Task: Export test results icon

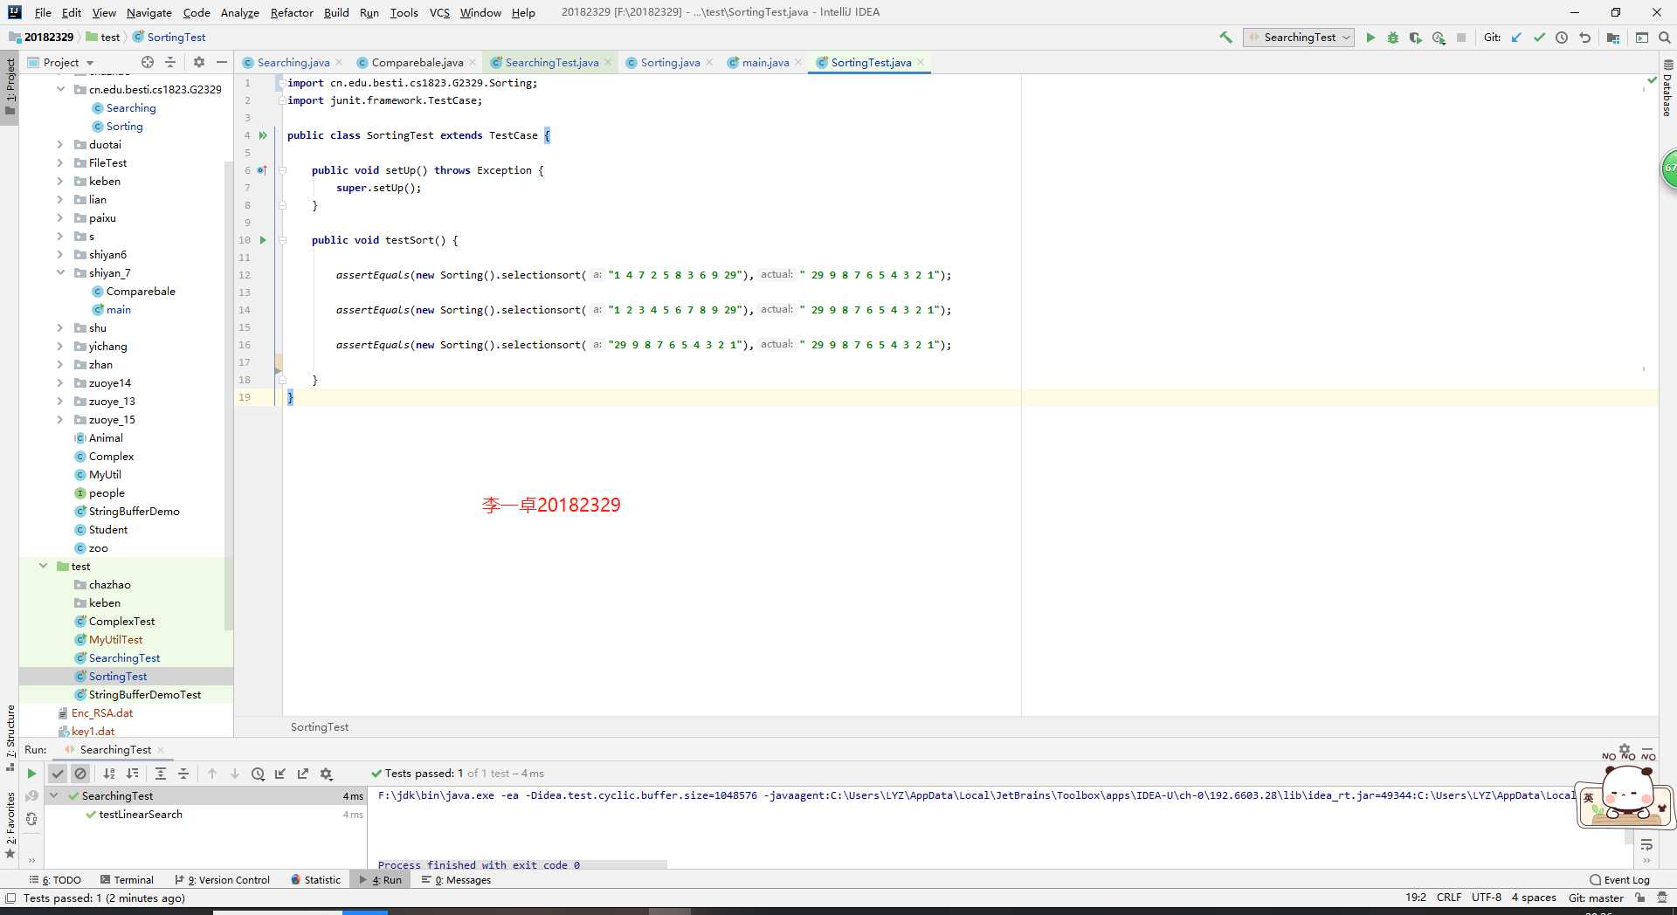Action: coord(303,774)
